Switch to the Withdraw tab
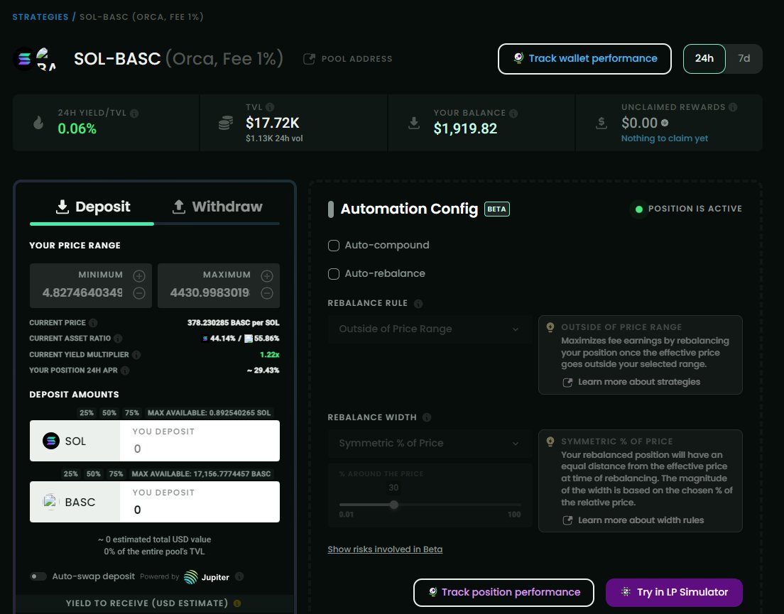 click(217, 207)
